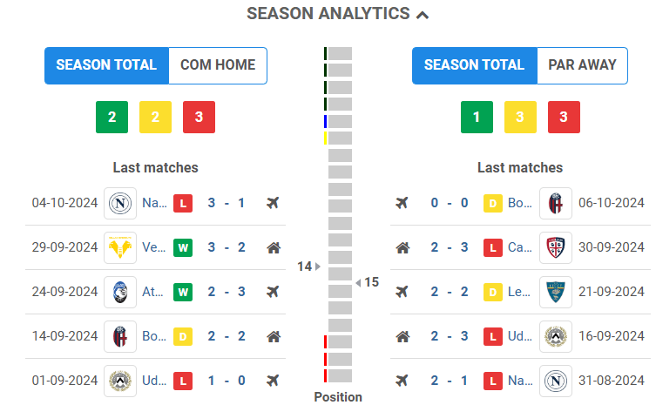Open the 0 - 0 score on 06-10-2024

(449, 204)
